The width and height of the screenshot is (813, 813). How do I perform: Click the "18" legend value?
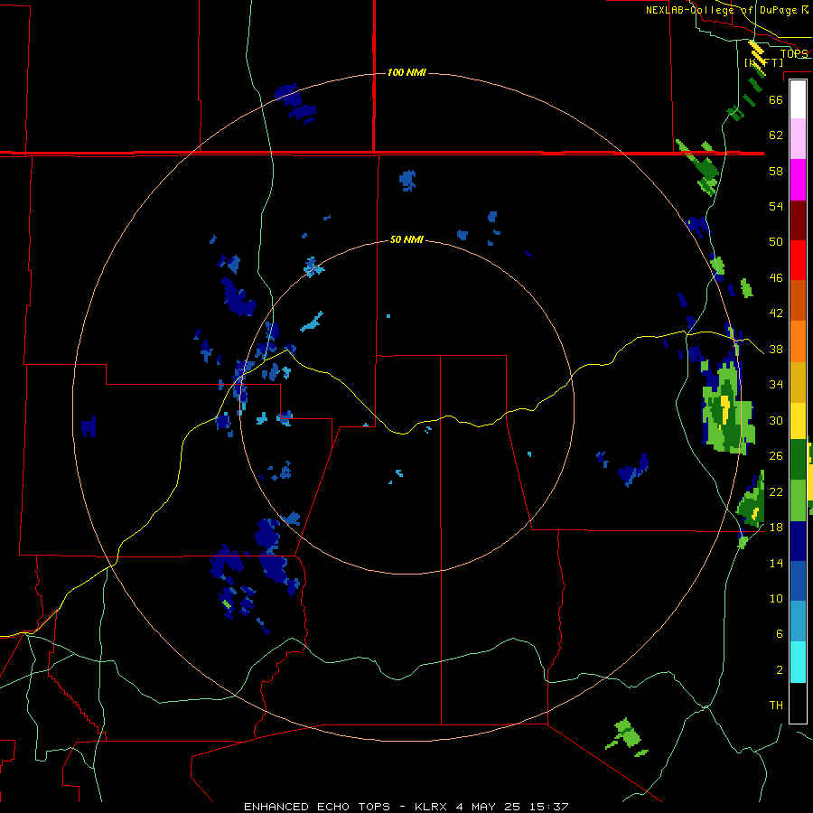pyautogui.click(x=776, y=528)
